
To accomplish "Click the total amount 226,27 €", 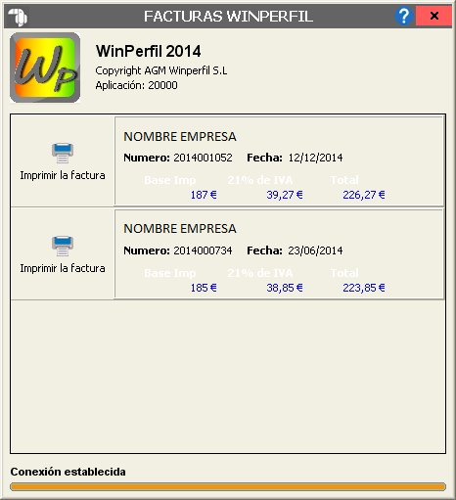I will coord(364,195).
